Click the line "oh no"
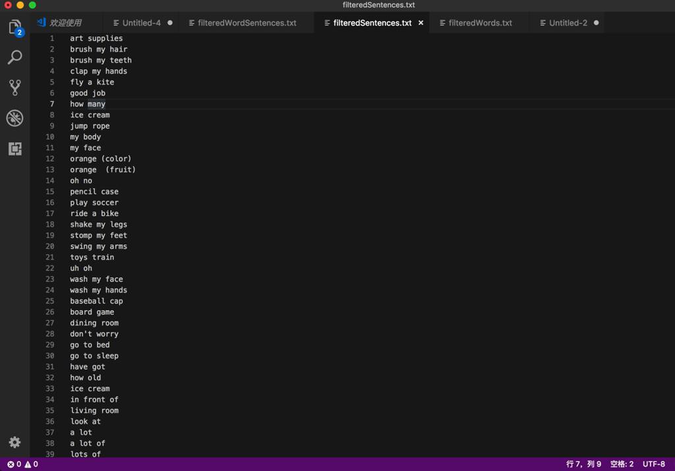 81,180
